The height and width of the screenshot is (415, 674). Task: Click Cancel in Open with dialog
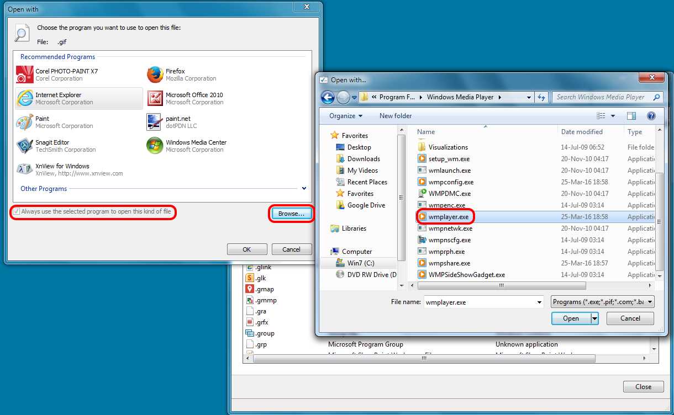pos(292,249)
